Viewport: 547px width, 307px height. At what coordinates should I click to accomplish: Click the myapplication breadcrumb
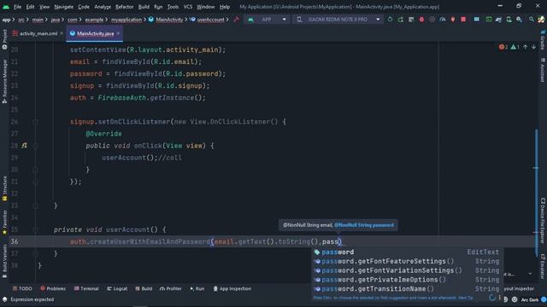tap(126, 20)
